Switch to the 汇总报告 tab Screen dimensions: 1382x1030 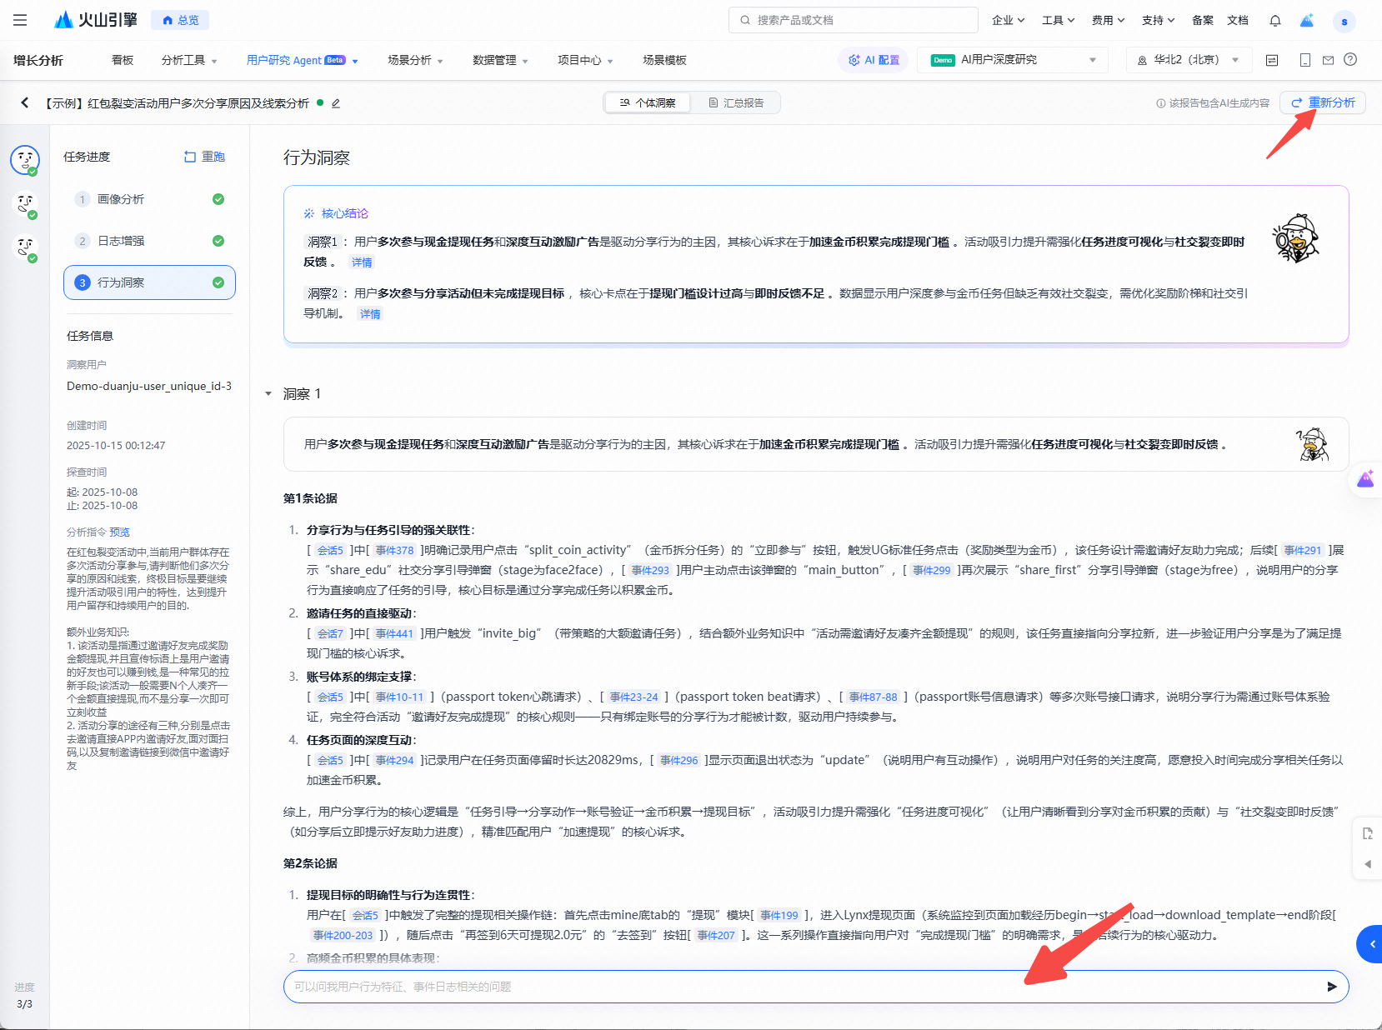point(736,102)
